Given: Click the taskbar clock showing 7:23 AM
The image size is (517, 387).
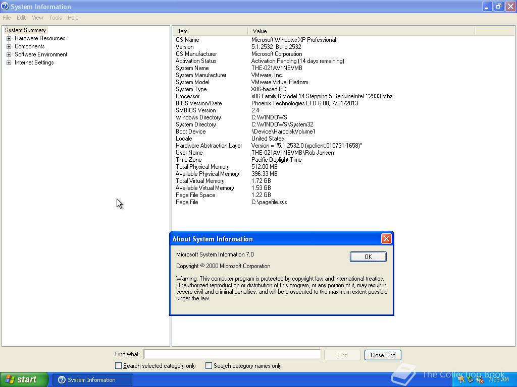Looking at the screenshot, I should tap(498, 379).
